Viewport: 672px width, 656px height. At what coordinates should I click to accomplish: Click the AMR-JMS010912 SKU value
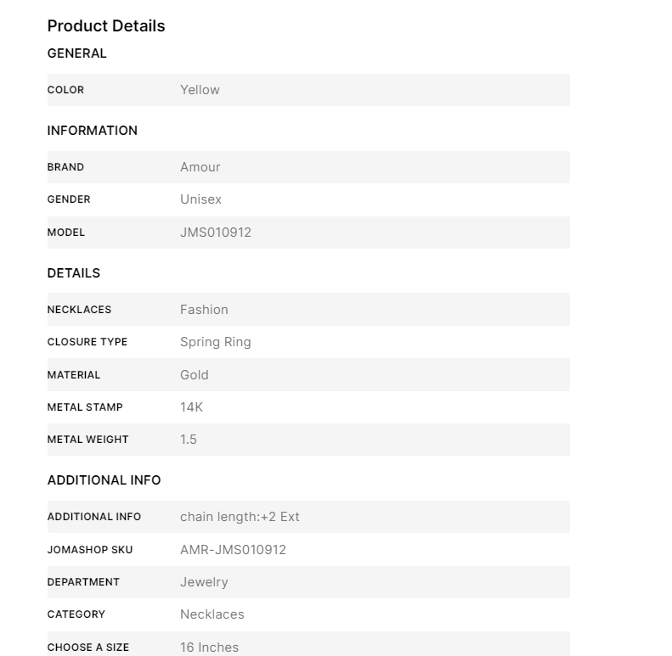point(233,550)
